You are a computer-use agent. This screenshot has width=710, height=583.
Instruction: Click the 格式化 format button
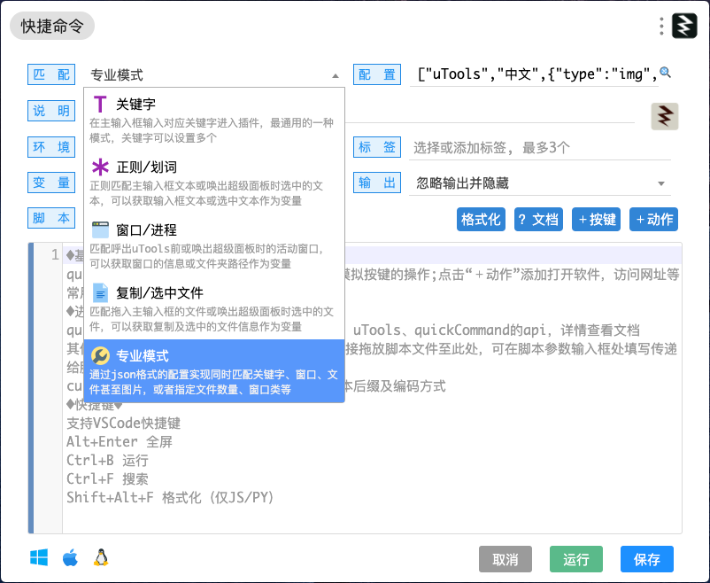(481, 220)
